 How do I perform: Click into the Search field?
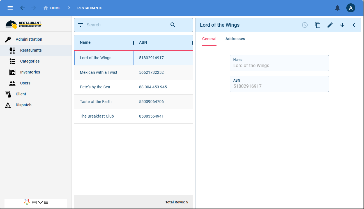(x=126, y=25)
